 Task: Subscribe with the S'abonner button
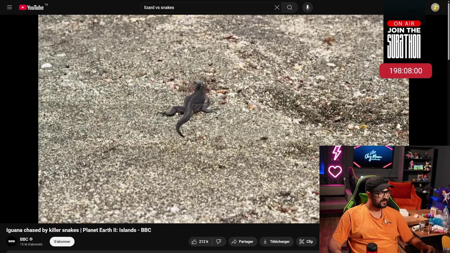62,241
